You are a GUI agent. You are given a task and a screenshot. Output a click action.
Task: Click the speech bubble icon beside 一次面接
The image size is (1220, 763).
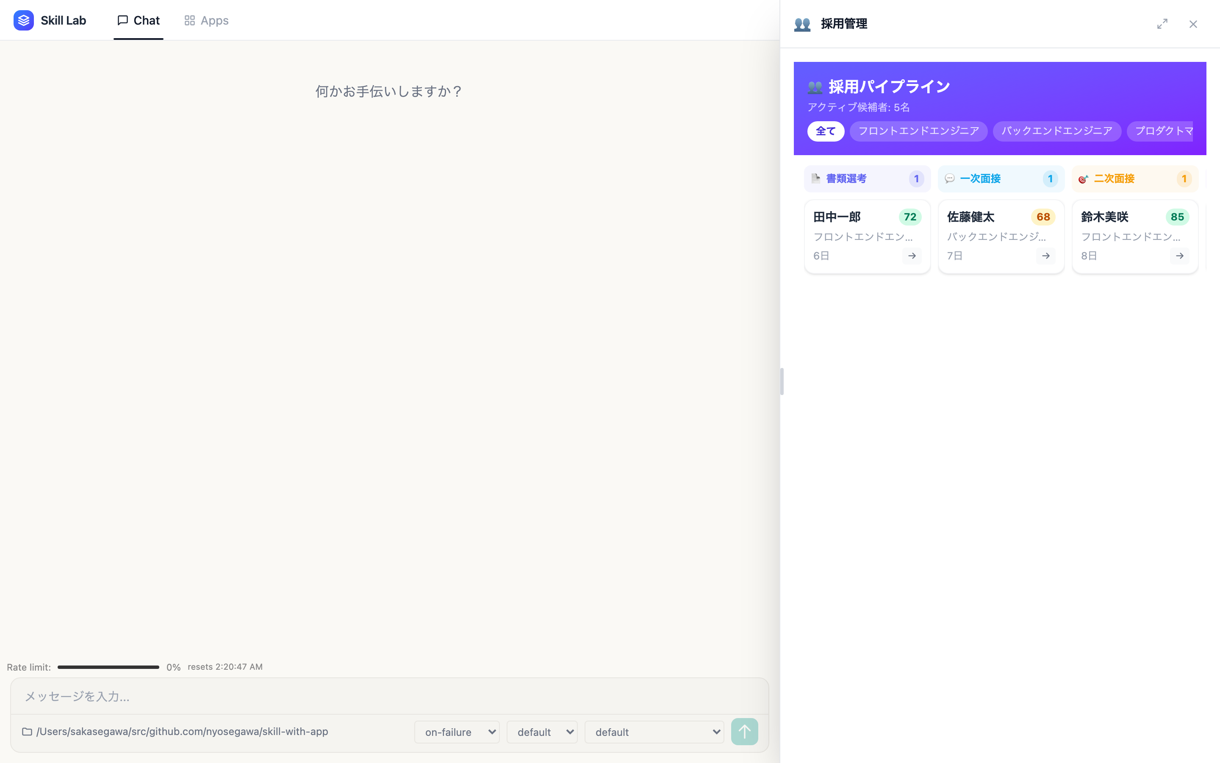point(950,178)
